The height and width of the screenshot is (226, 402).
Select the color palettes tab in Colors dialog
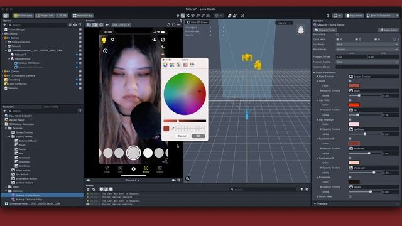coord(178,65)
